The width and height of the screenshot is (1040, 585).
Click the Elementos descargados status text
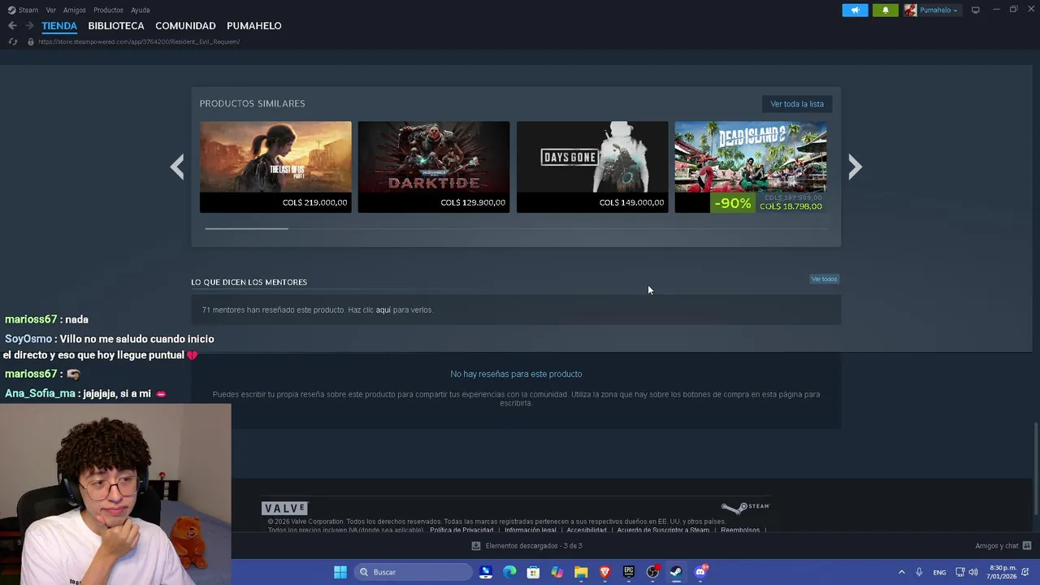pyautogui.click(x=534, y=546)
